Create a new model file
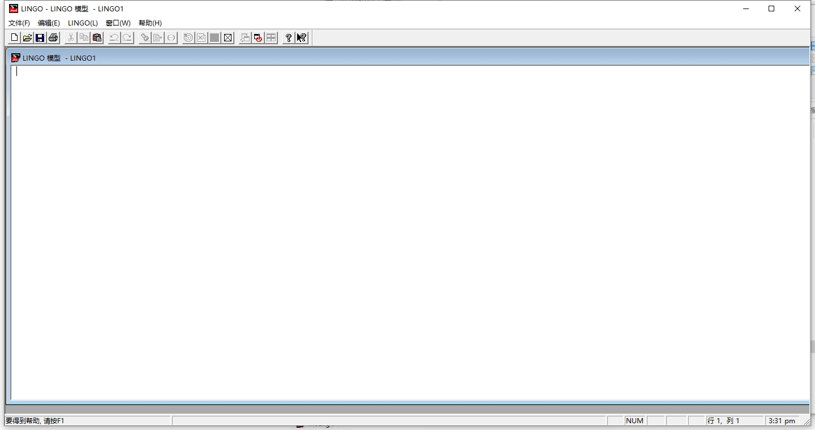Image resolution: width=815 pixels, height=430 pixels. coord(15,38)
